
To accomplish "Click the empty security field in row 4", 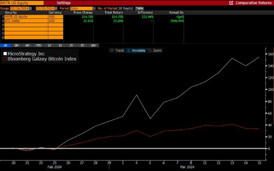I will coord(26,29).
